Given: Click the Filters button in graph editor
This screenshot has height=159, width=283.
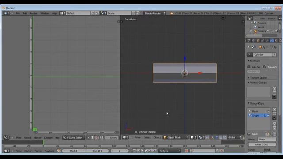Looking at the screenshot, I should click(x=112, y=138).
